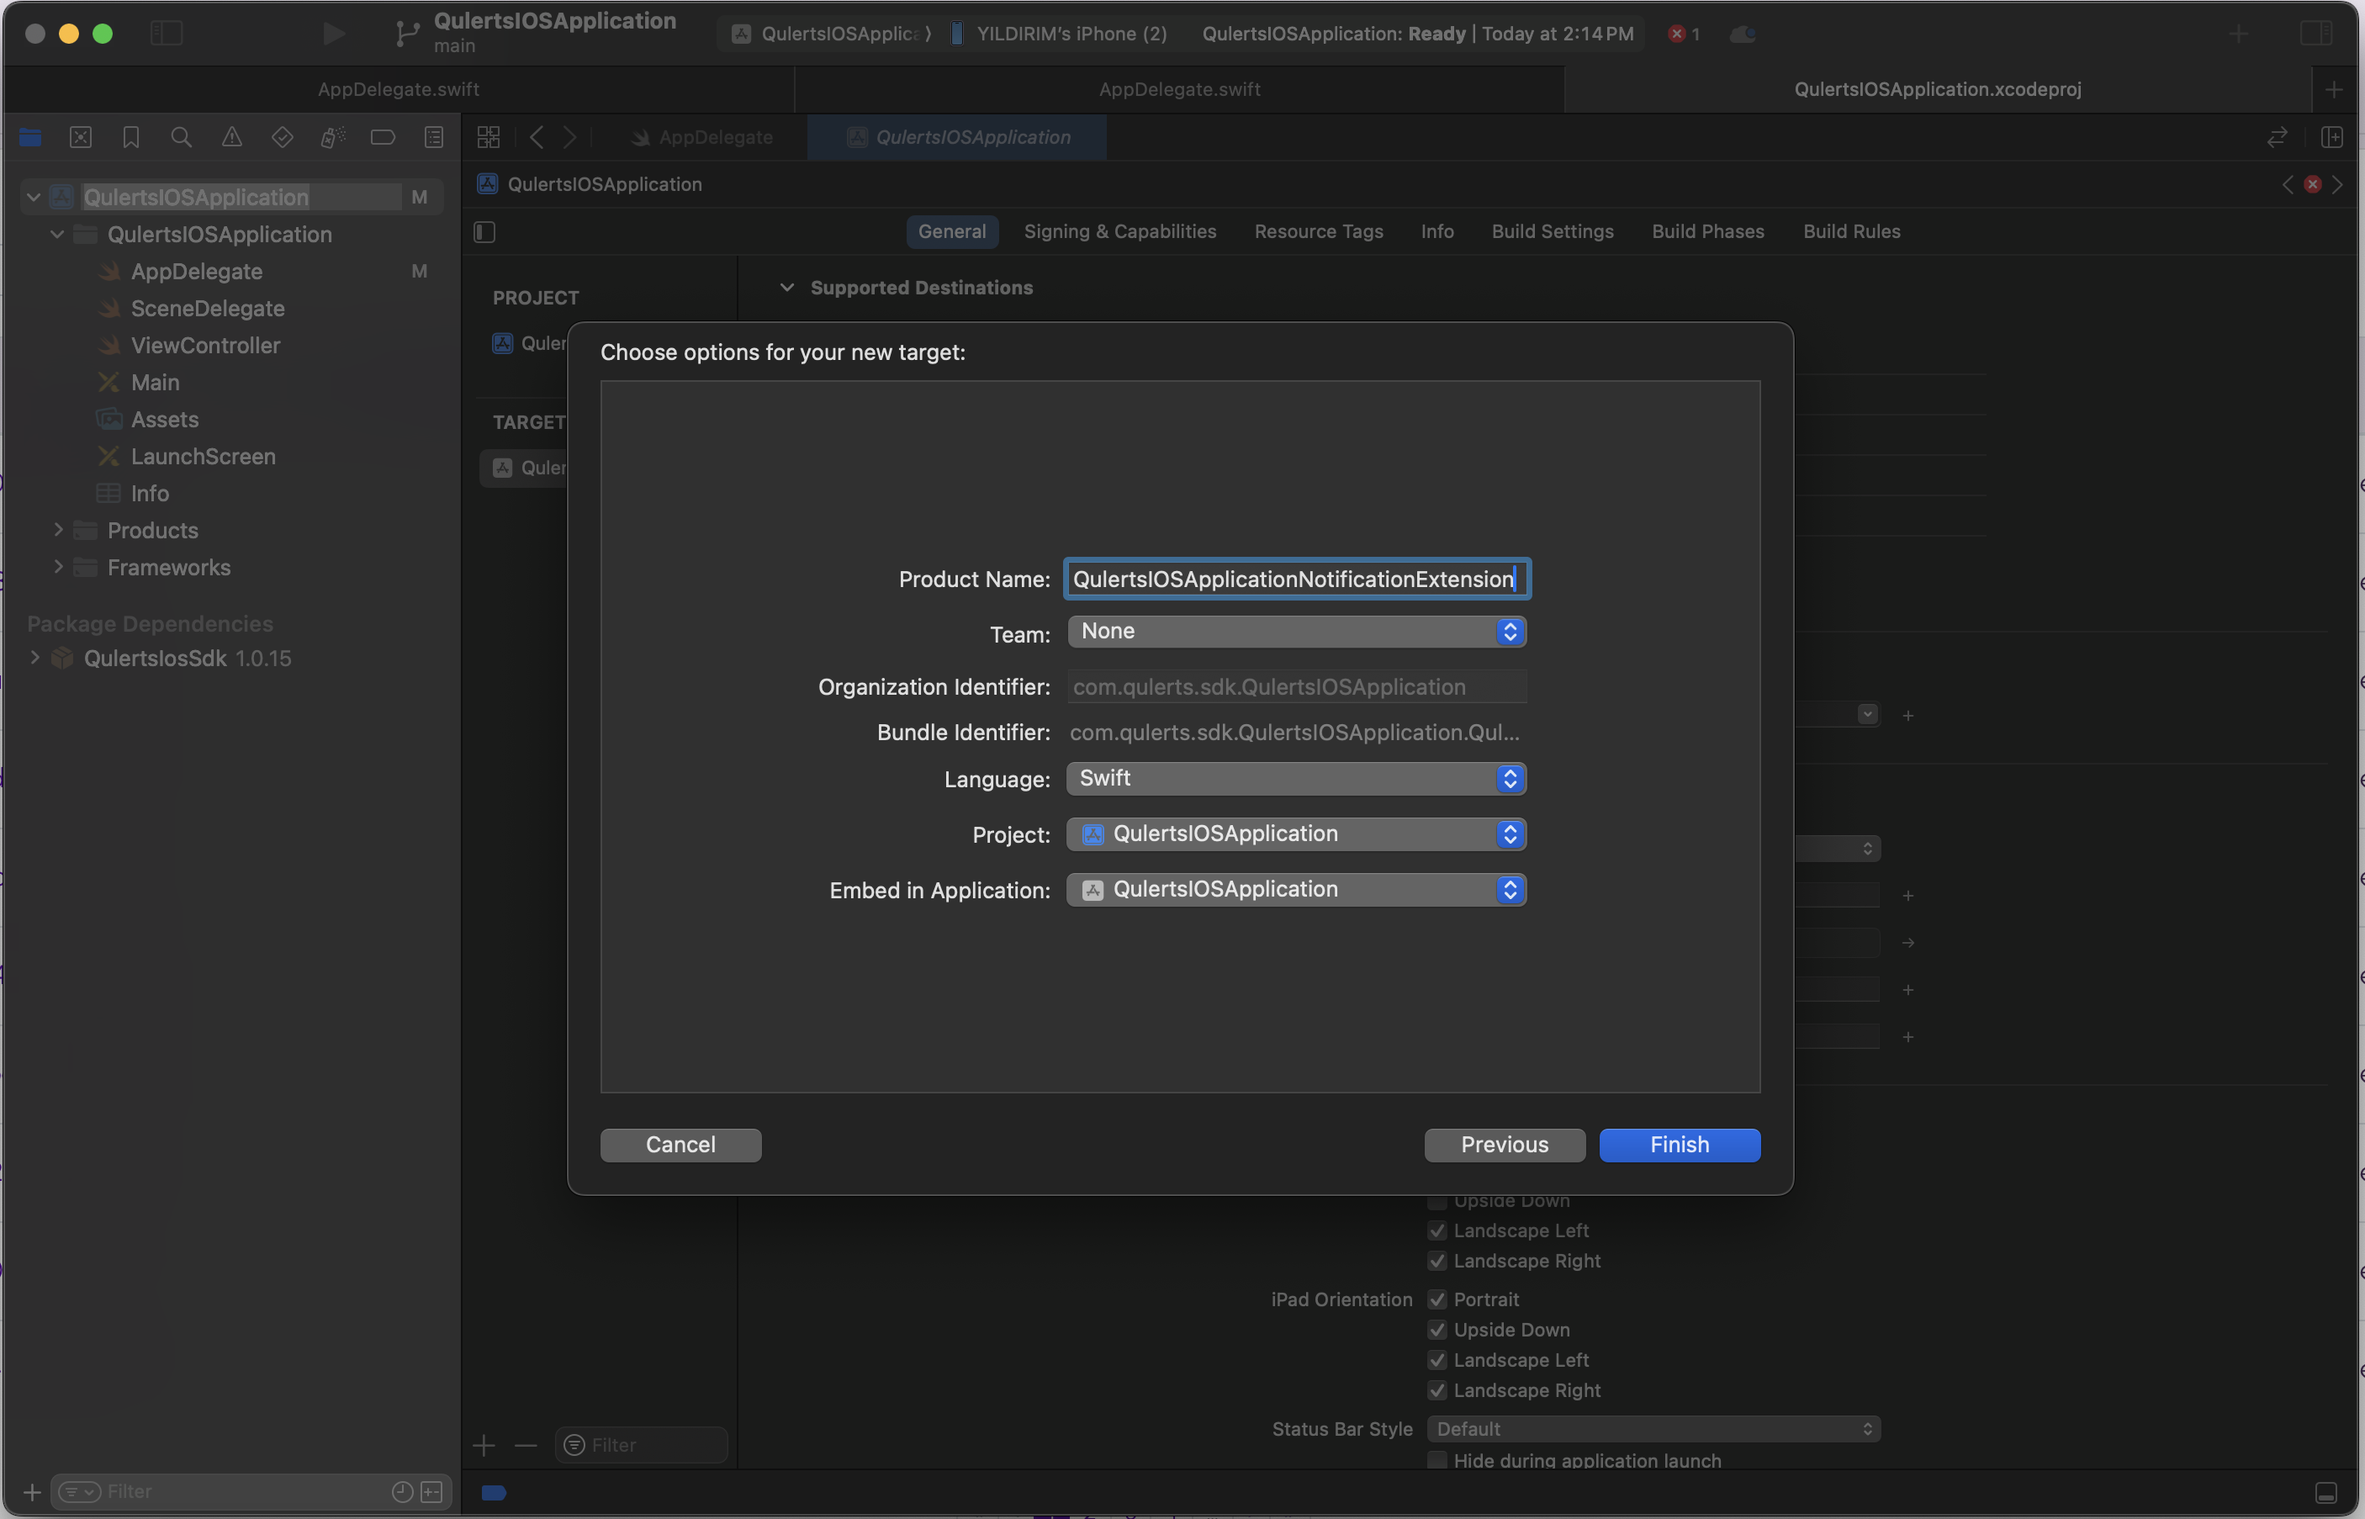2365x1519 pixels.
Task: Toggle iPad Portrait checkbox
Action: coord(1437,1300)
